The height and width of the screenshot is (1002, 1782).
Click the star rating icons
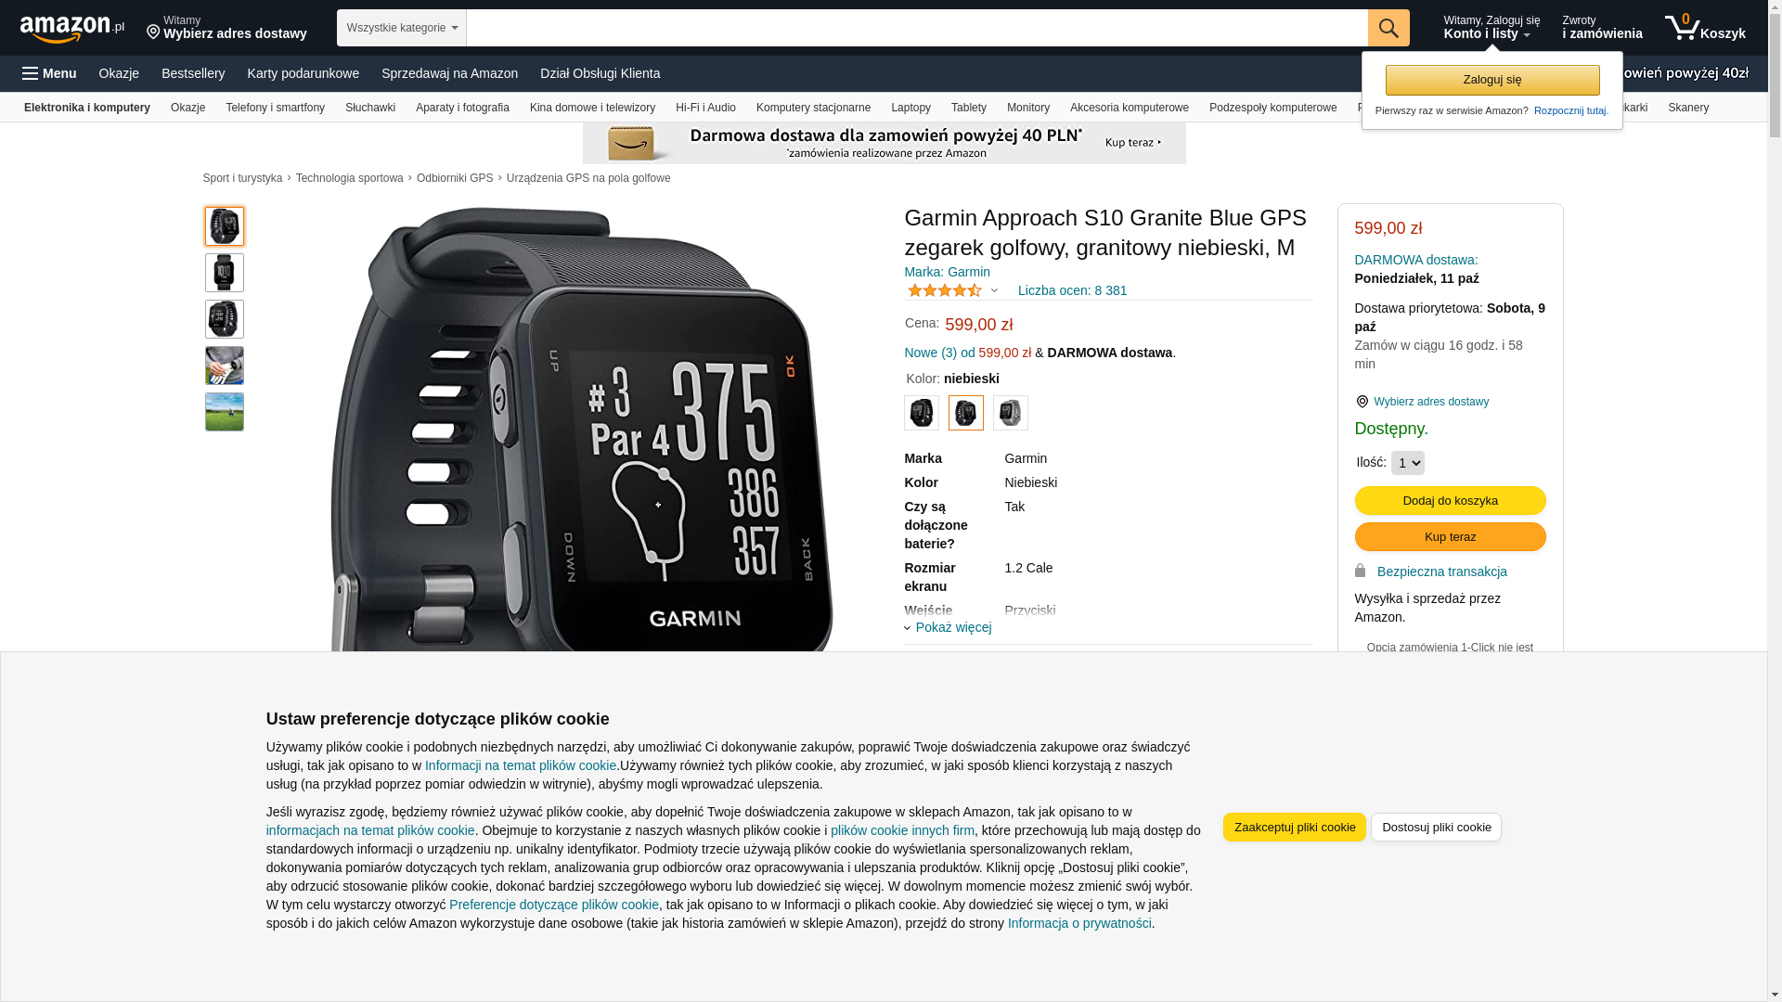(944, 290)
